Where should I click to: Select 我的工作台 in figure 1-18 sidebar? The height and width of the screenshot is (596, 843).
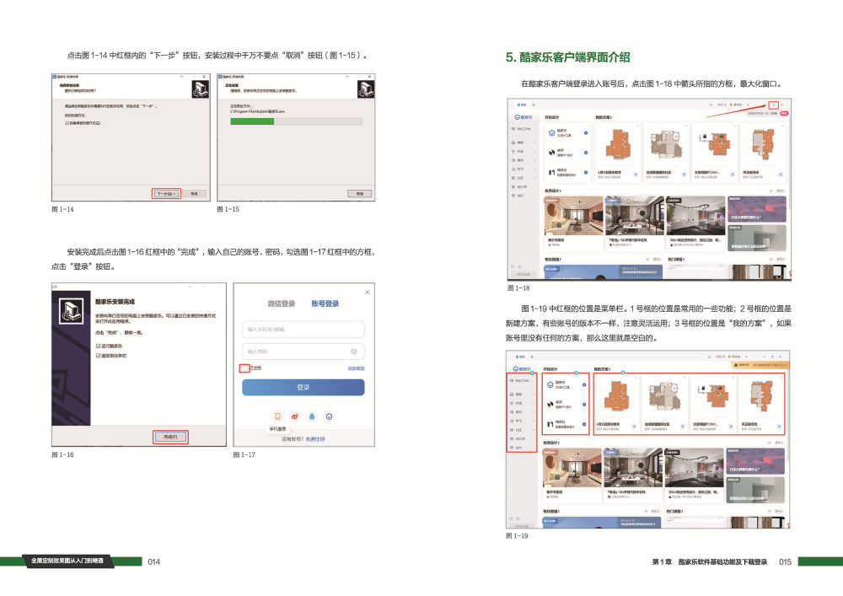(x=522, y=130)
